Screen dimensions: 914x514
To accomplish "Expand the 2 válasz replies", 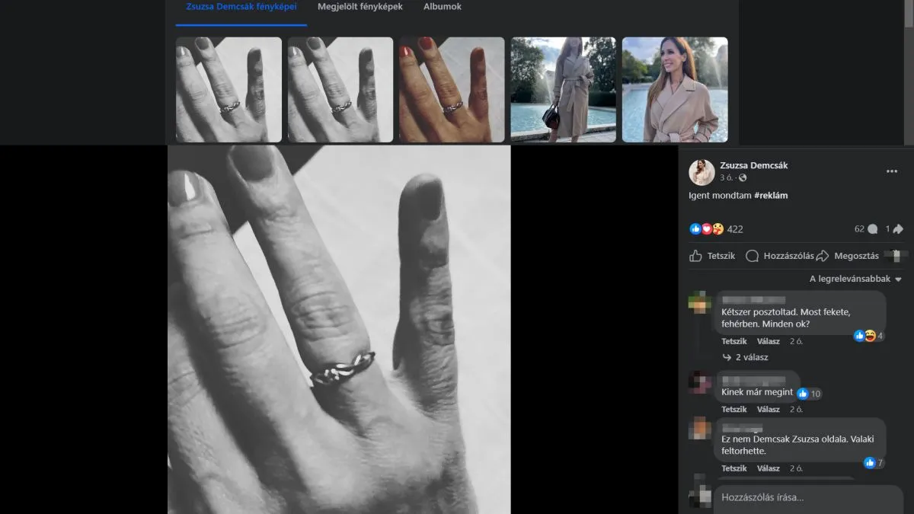I will (x=746, y=357).
